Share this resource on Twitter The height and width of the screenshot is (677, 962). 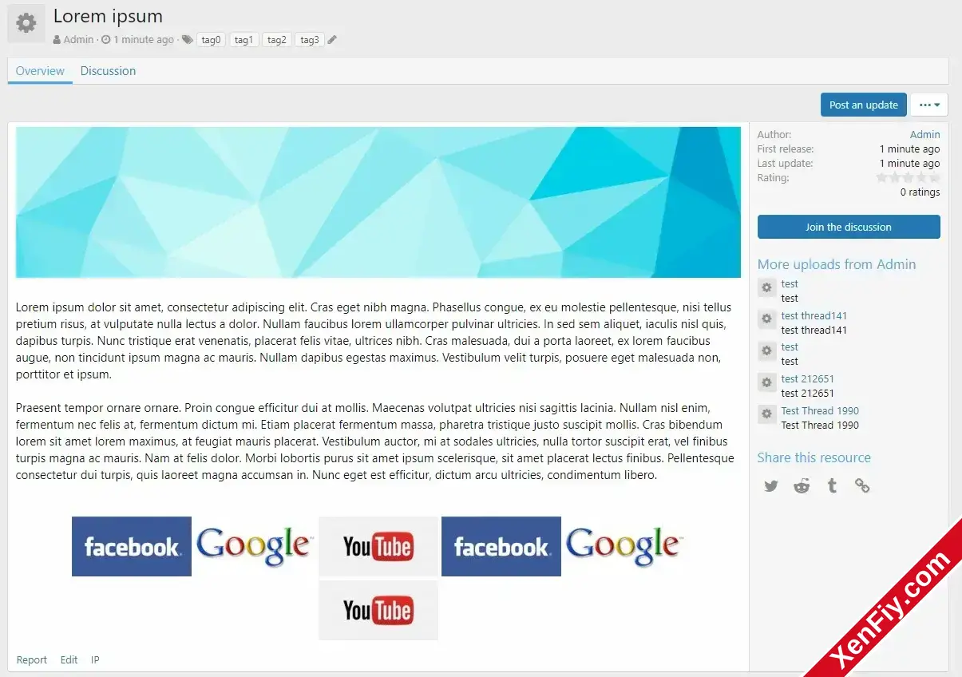click(770, 486)
